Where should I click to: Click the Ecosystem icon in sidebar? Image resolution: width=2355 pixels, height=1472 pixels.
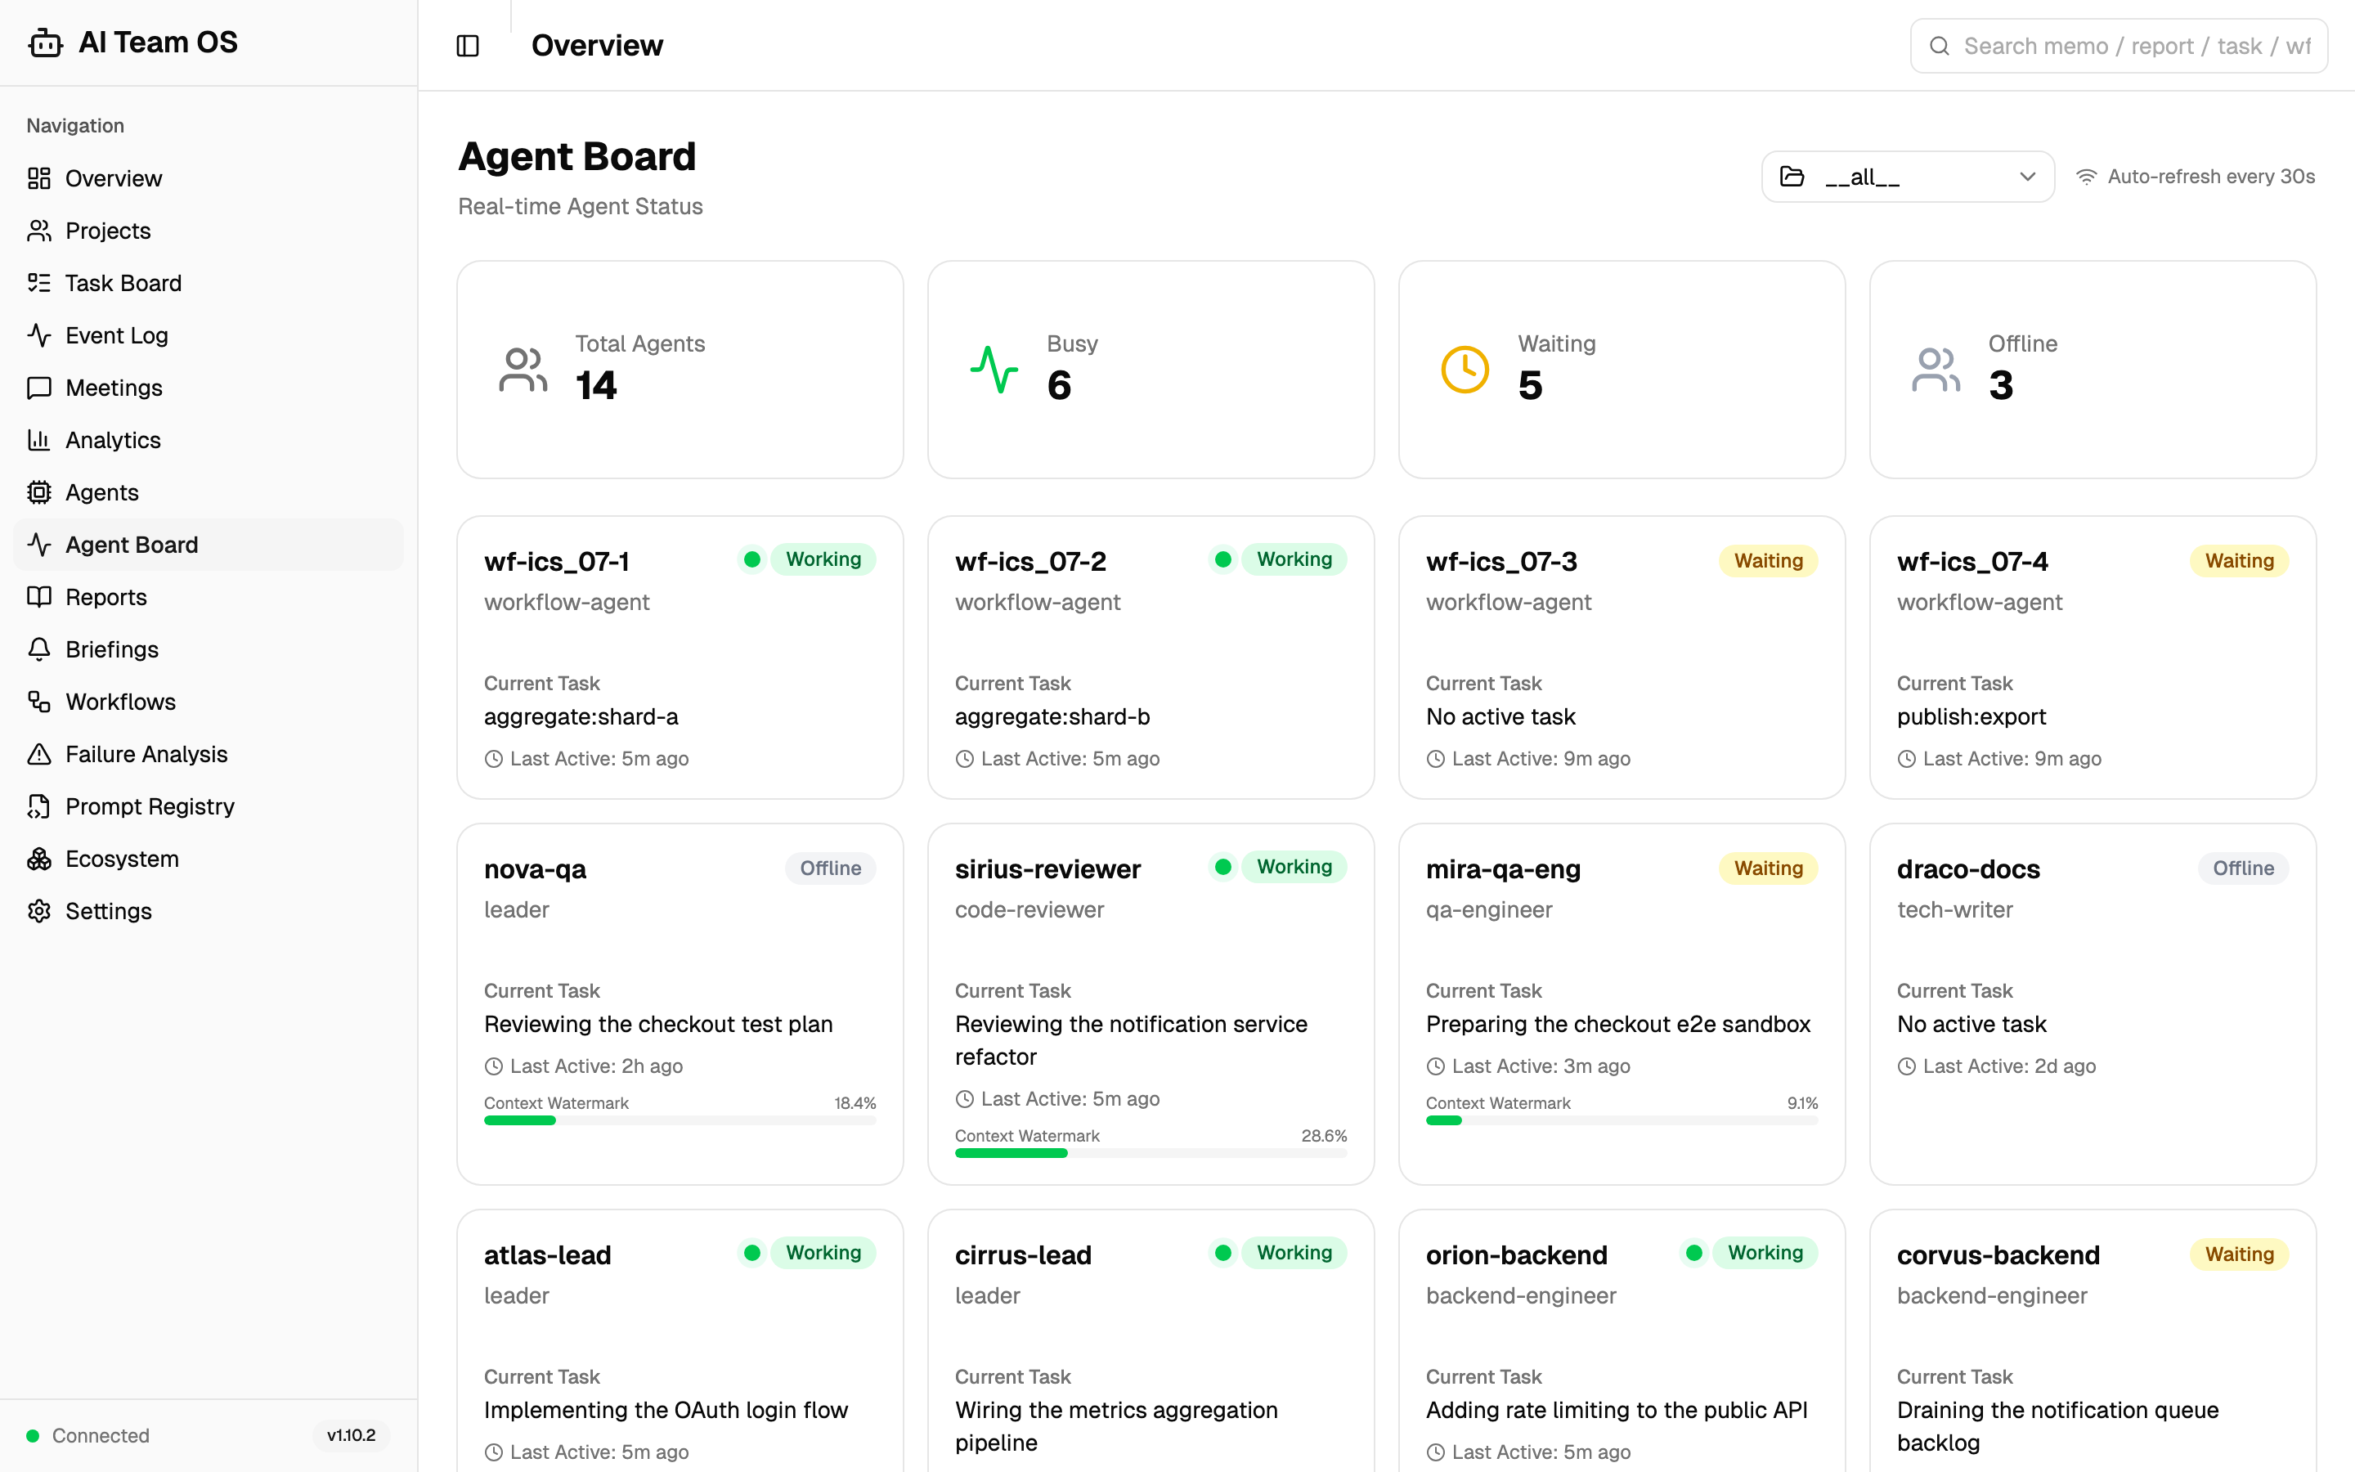39,859
